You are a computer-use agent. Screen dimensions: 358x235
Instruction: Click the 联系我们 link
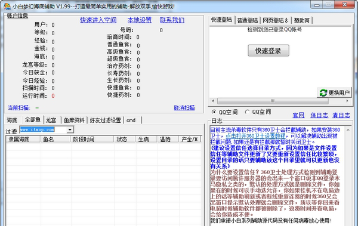tap(172, 20)
